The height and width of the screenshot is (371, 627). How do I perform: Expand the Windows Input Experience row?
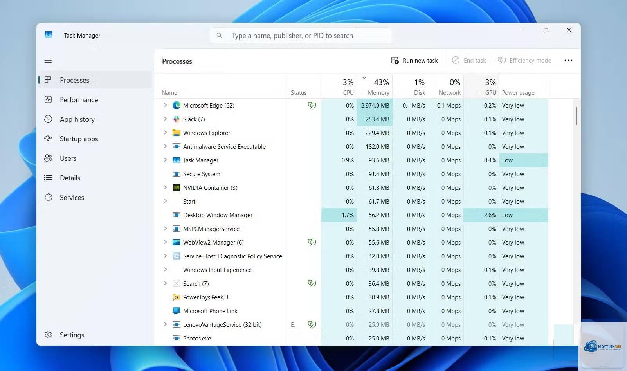[x=165, y=270]
